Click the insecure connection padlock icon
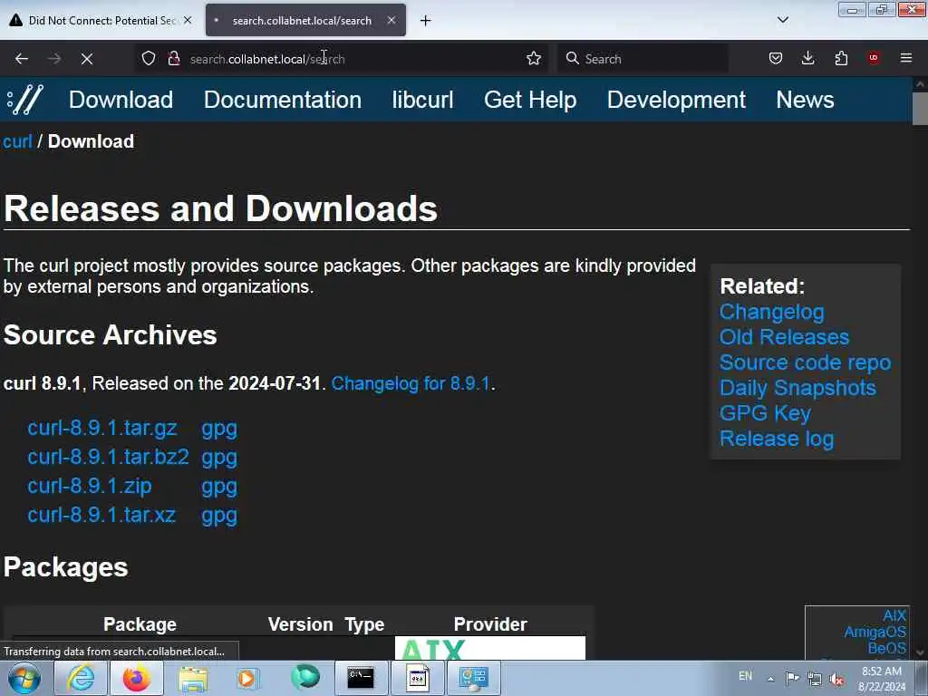This screenshot has height=696, width=928. (173, 58)
